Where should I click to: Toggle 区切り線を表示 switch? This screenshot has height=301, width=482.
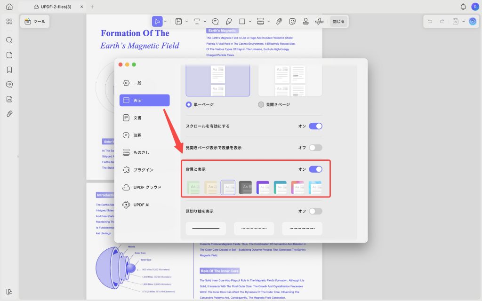coord(315,211)
